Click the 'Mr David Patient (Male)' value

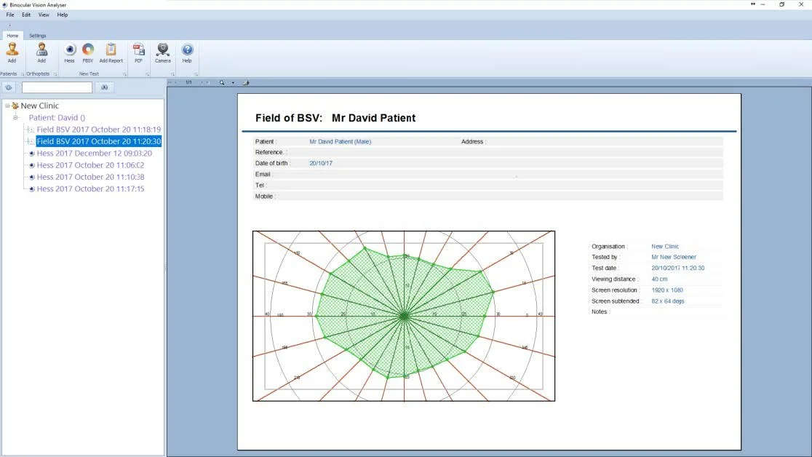341,141
